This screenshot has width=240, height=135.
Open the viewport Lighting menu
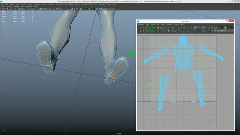tap(16, 7)
